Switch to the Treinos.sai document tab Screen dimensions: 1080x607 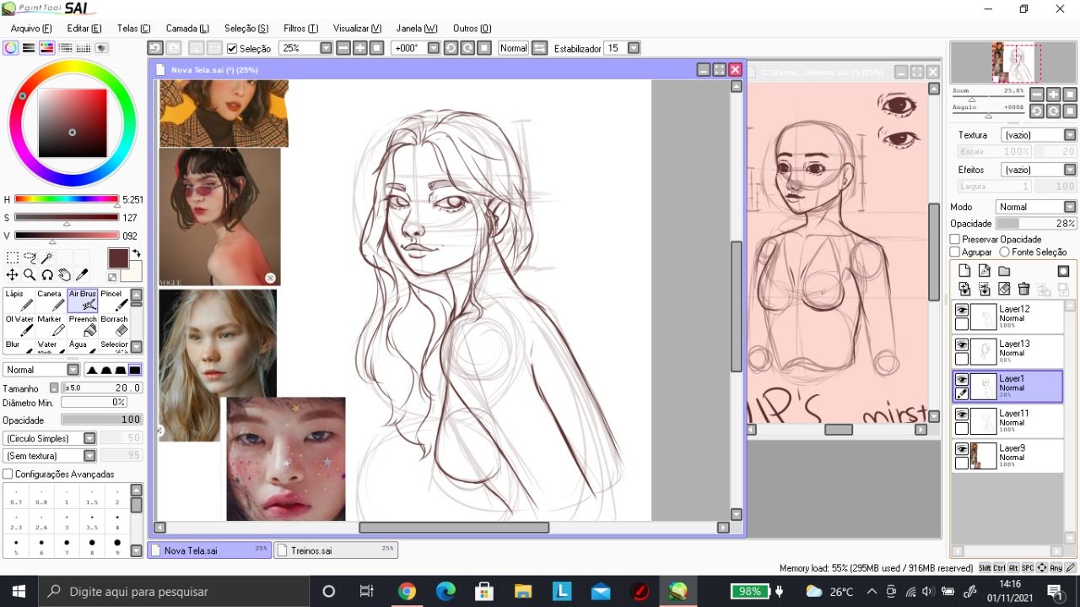click(x=336, y=550)
